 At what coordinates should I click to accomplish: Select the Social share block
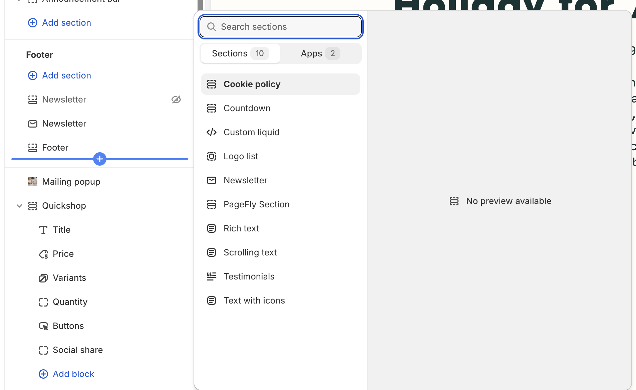click(x=78, y=350)
